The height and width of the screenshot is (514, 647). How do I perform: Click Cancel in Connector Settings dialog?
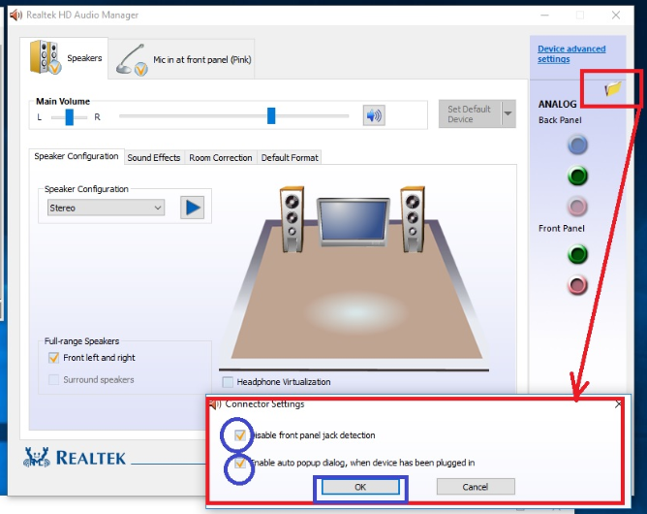pyautogui.click(x=476, y=487)
